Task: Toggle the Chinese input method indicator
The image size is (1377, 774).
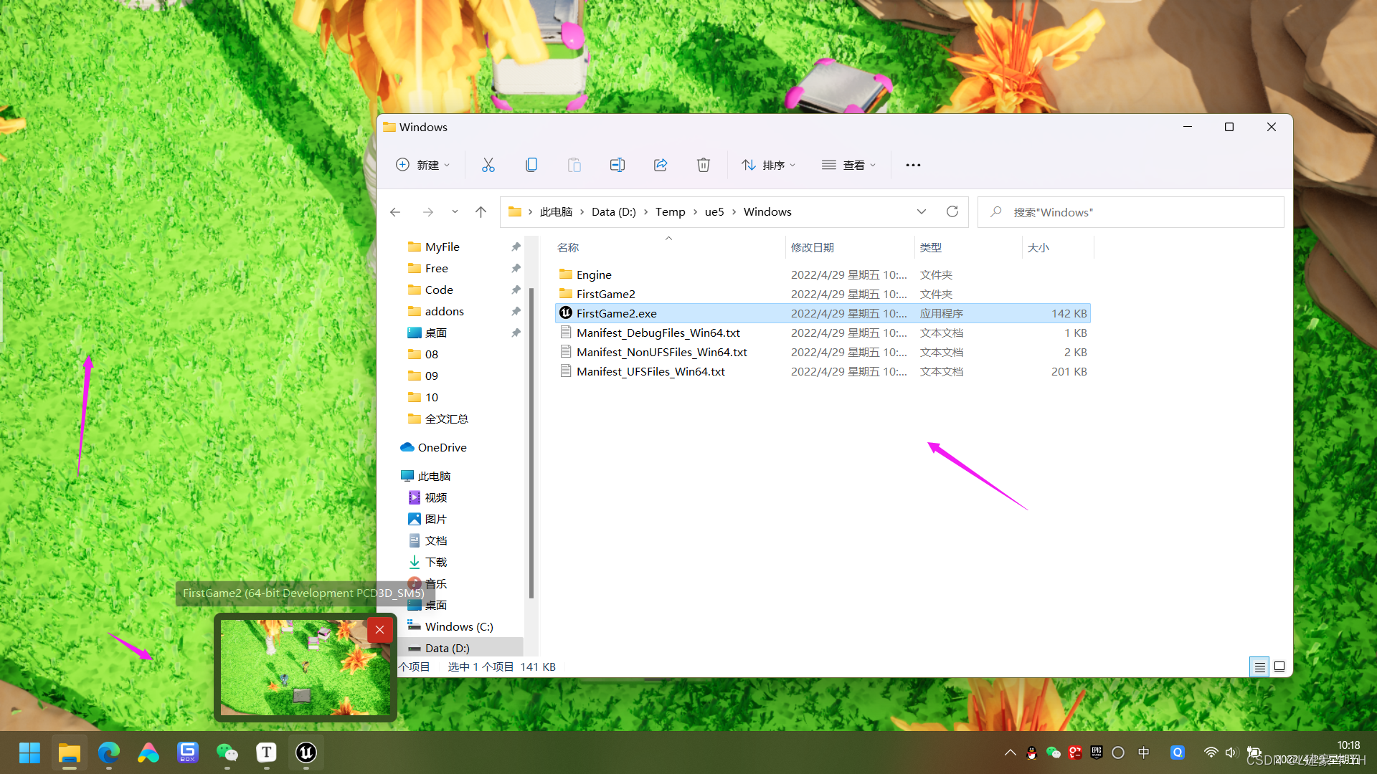Action: pos(1143,752)
